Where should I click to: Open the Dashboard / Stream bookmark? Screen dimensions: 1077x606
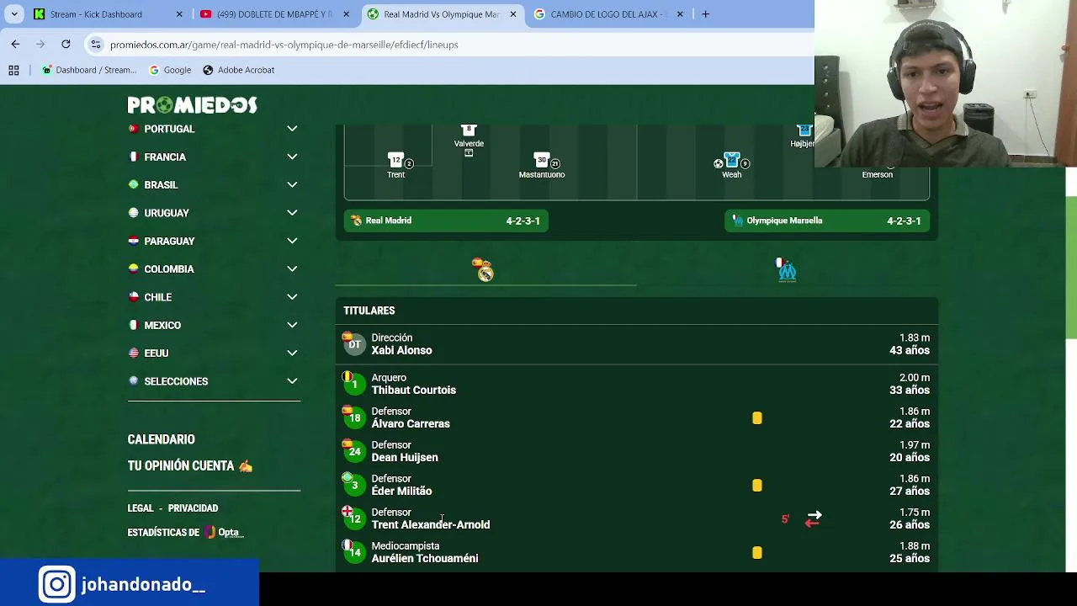[x=89, y=70]
